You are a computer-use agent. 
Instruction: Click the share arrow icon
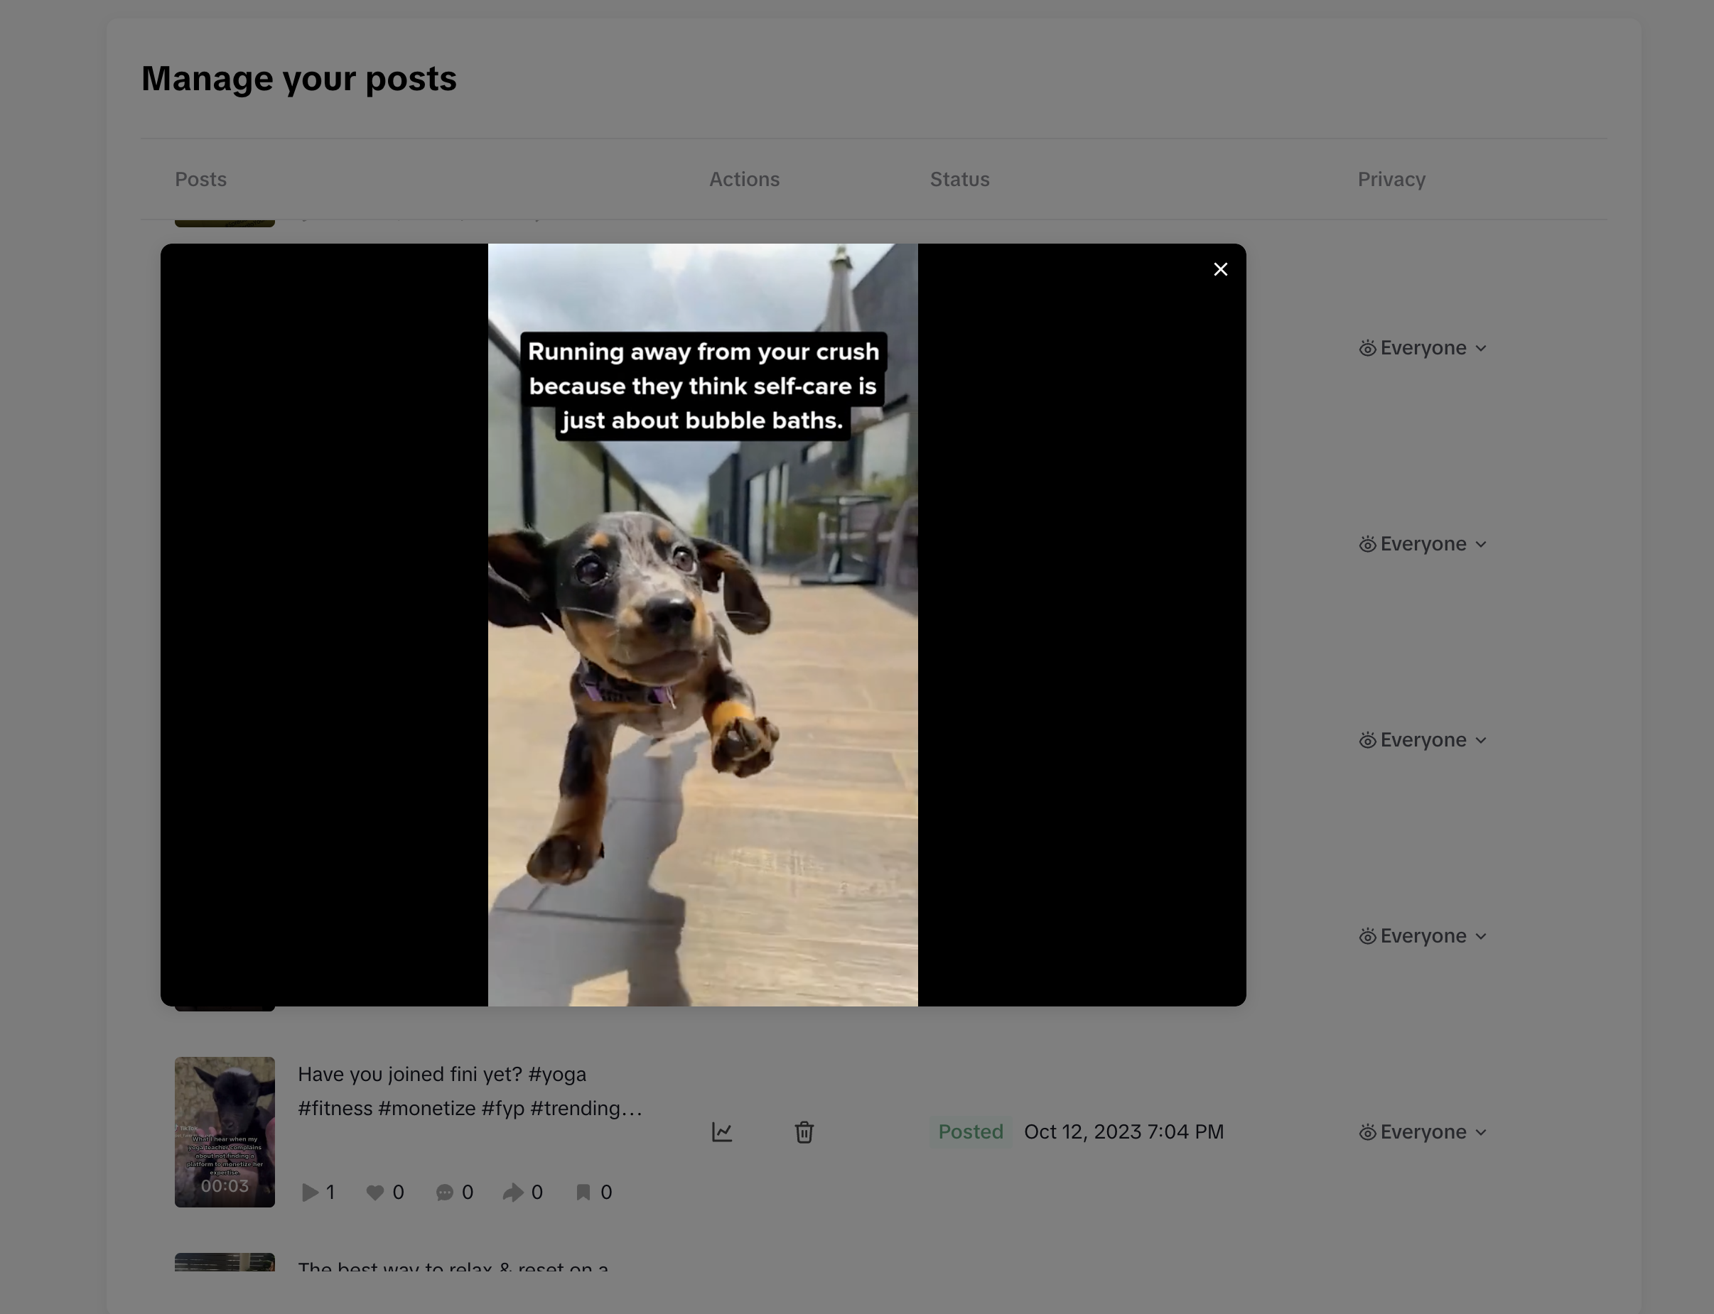point(512,1192)
